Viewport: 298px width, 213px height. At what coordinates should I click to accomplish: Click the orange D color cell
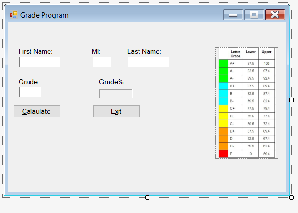(x=224, y=139)
